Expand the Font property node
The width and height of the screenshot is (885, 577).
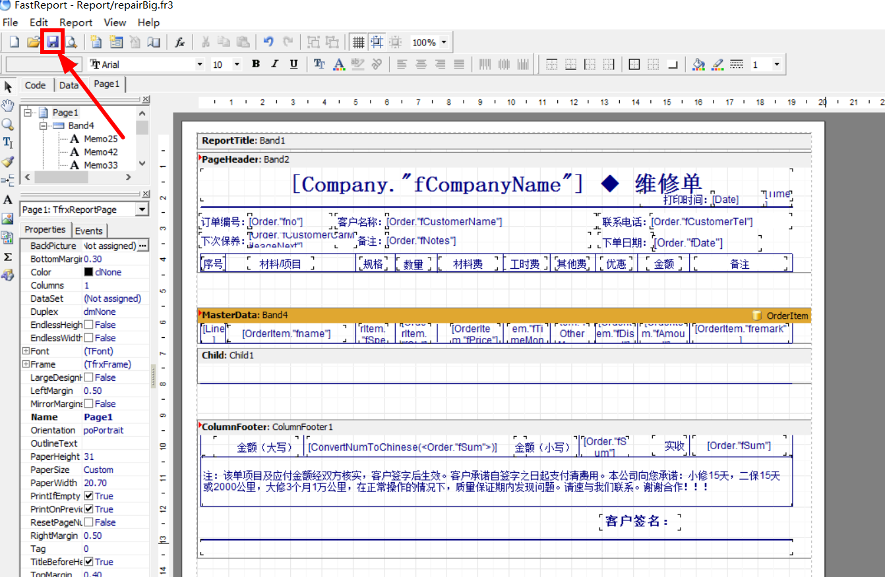click(26, 351)
